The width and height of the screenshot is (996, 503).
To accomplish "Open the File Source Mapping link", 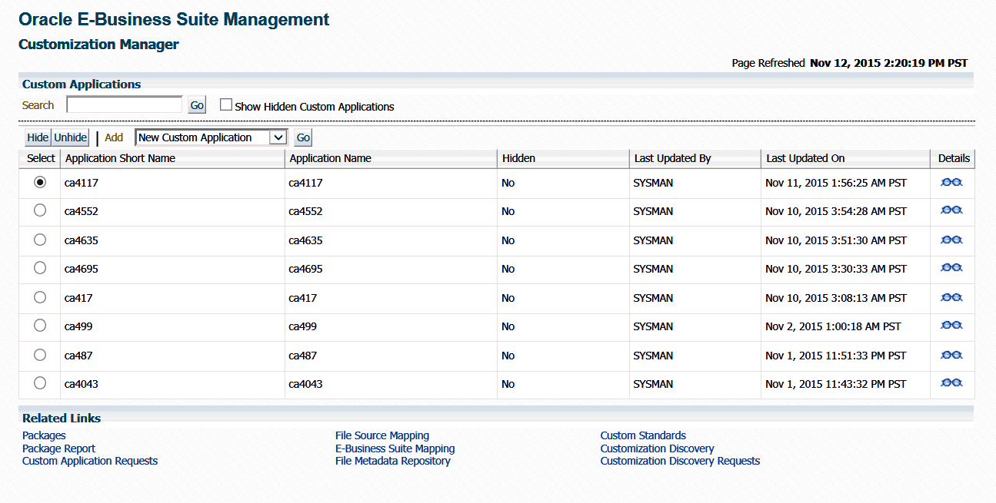I will (x=382, y=435).
